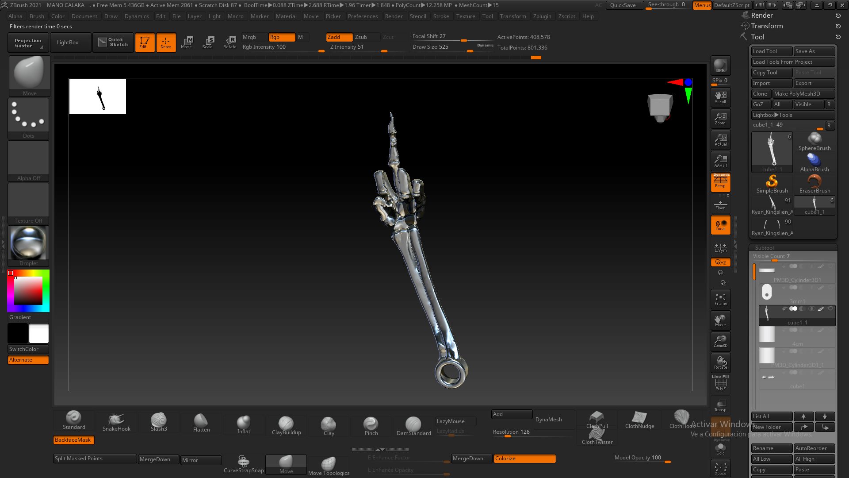Select the ClayBuildup brush

coord(286,423)
